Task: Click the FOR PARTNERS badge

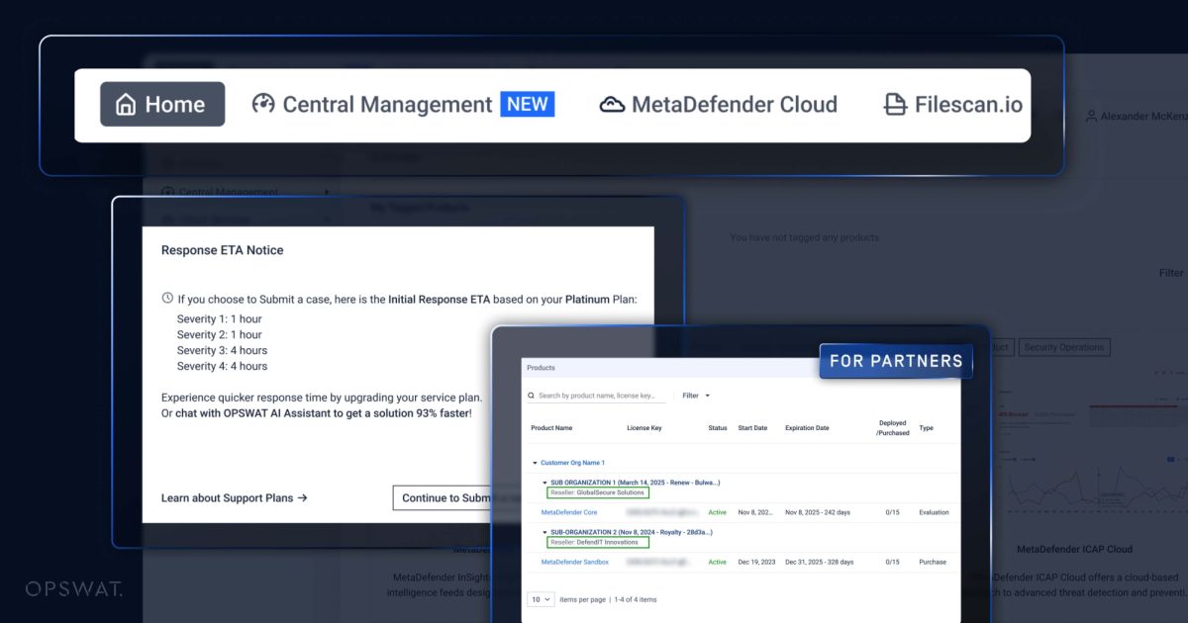Action: [896, 361]
